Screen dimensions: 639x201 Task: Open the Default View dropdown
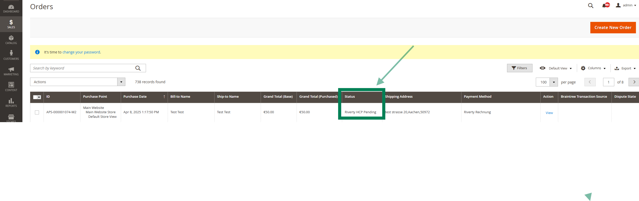(x=556, y=68)
